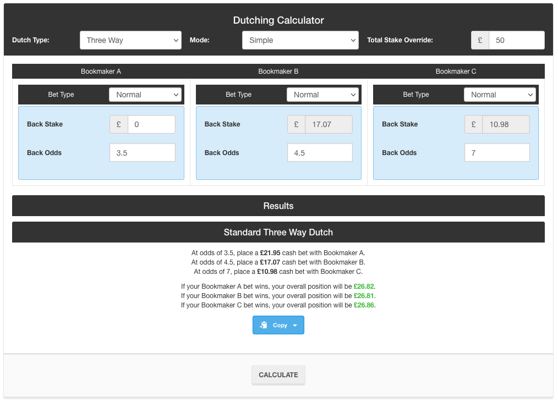This screenshot has width=558, height=402.
Task: Click Bookmaker C Back Odds input
Action: click(x=497, y=153)
